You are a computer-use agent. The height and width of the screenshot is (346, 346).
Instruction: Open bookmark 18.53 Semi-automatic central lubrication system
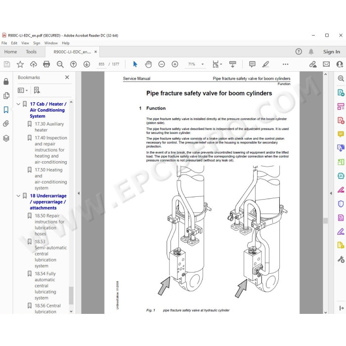tap(50, 254)
